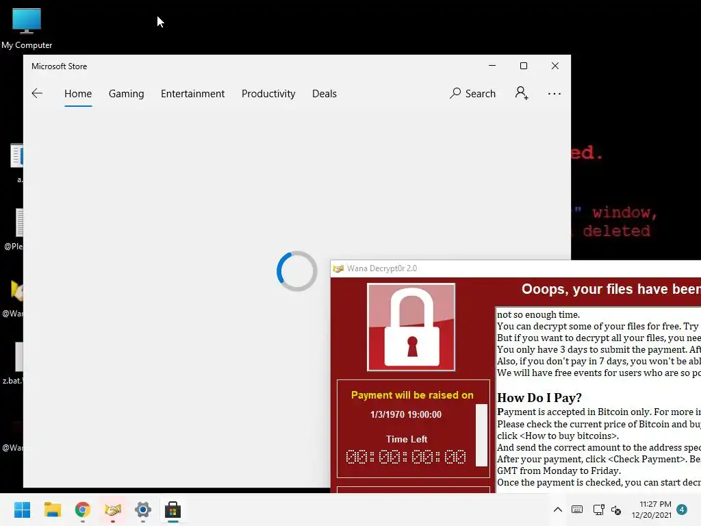This screenshot has width=701, height=526.
Task: Open the Deals tab
Action: [324, 93]
